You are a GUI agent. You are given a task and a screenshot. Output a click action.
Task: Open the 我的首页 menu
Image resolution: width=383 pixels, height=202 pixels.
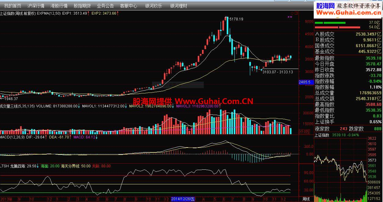(13, 6)
